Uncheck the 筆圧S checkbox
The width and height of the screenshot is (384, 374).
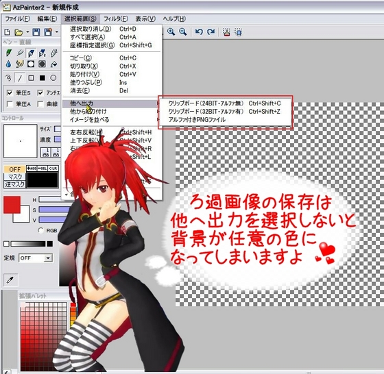[10, 92]
